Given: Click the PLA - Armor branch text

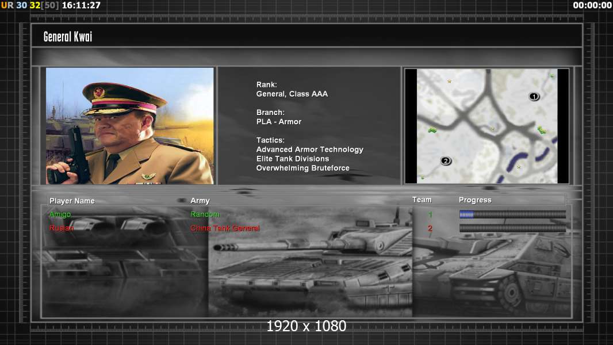Looking at the screenshot, I should (x=279, y=121).
